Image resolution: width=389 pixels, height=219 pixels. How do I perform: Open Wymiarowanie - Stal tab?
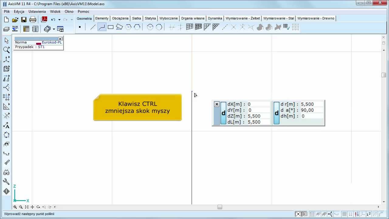[278, 18]
